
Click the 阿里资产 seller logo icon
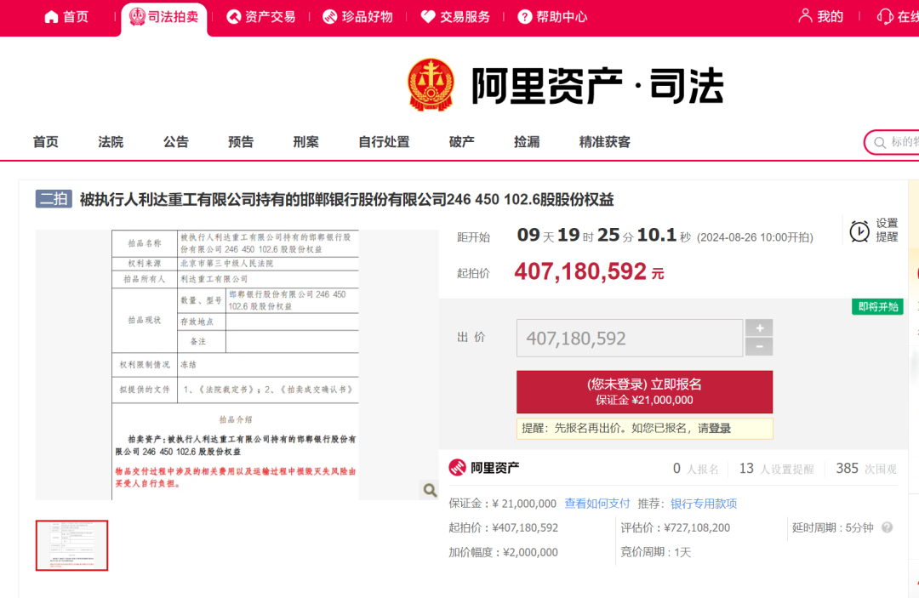457,467
